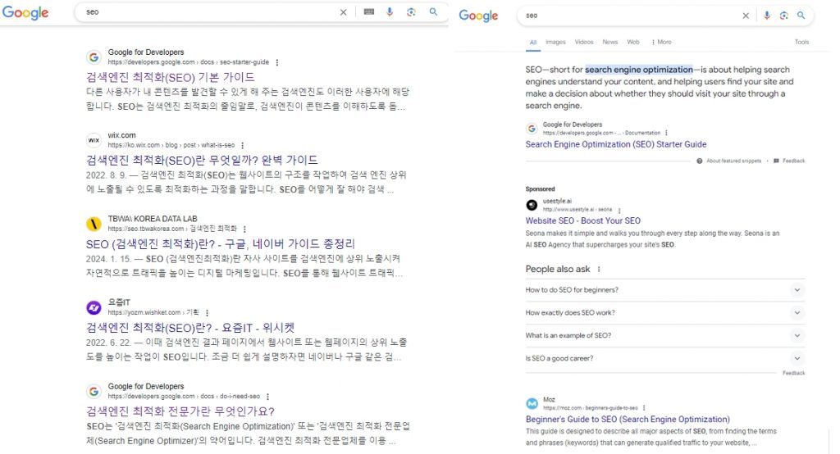Expand "How exactly does SEO work?" question
This screenshot has width=840, height=454.
click(664, 313)
